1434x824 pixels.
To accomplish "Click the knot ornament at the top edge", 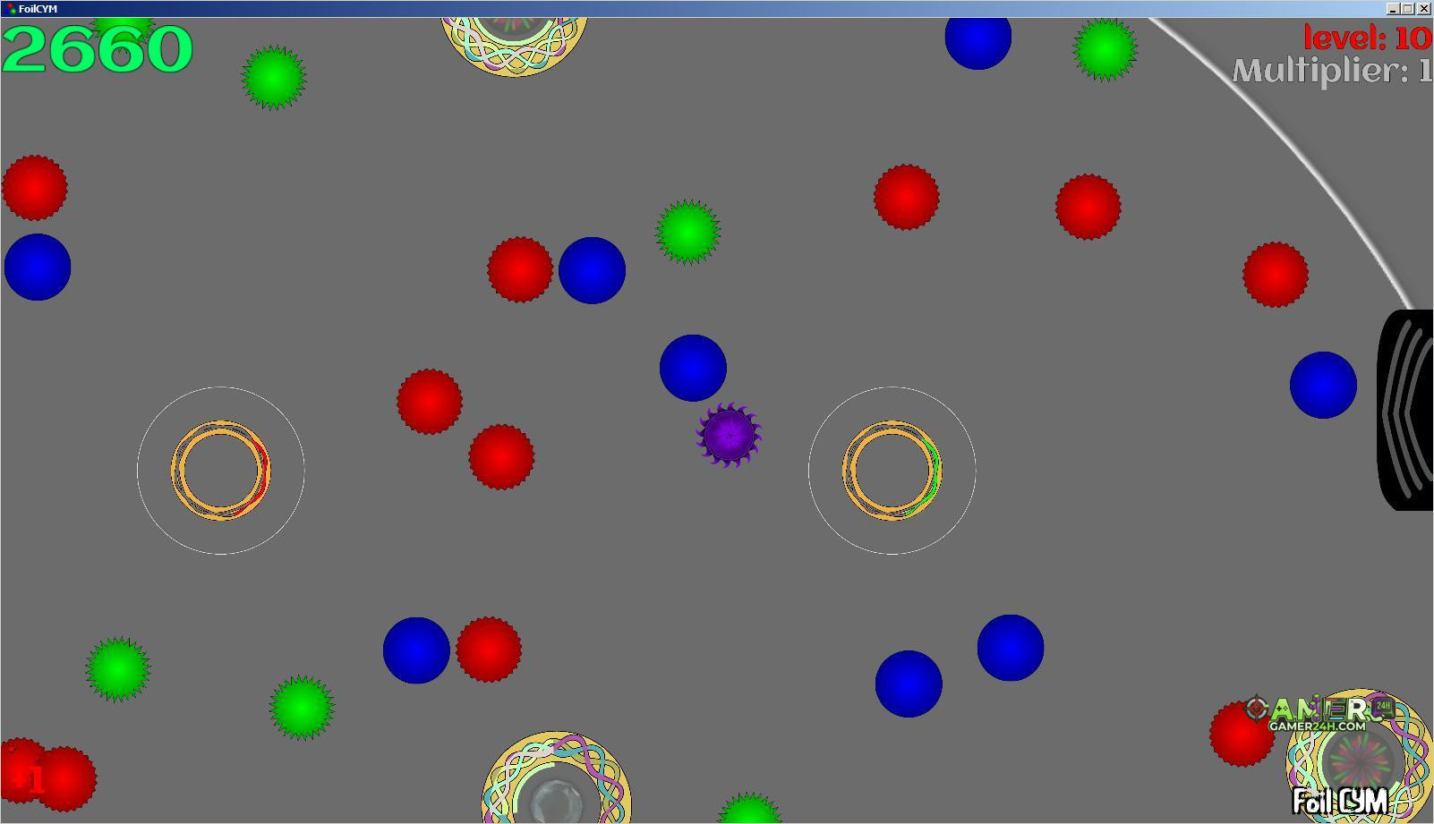I will pyautogui.click(x=515, y=46).
